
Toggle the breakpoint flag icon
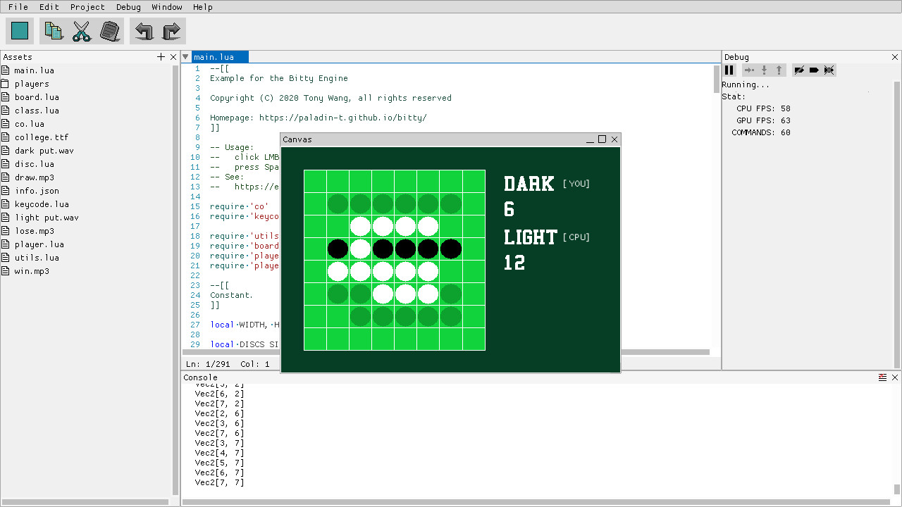coord(814,70)
